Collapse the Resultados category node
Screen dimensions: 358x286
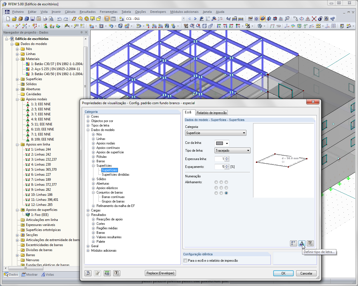88,215
